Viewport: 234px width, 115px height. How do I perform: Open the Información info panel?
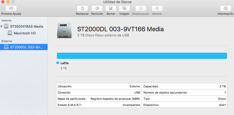[x=226, y=9]
